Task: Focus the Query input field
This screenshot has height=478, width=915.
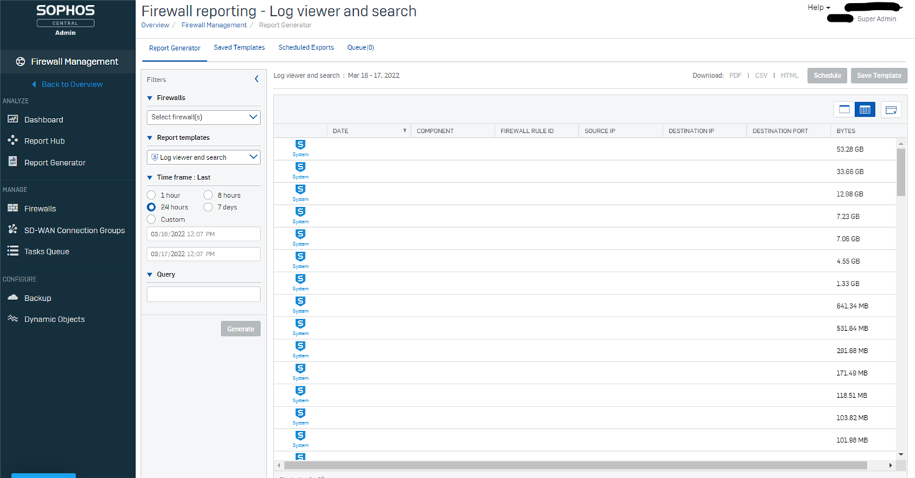Action: tap(204, 294)
